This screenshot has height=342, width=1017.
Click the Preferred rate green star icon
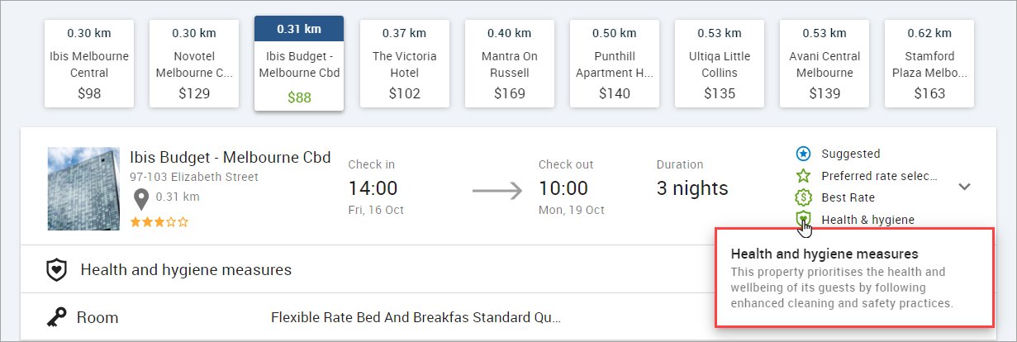click(x=803, y=176)
